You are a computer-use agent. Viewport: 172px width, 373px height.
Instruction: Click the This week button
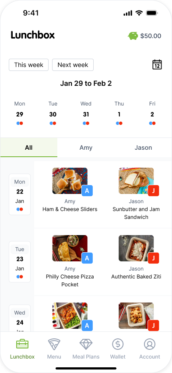pos(28,65)
